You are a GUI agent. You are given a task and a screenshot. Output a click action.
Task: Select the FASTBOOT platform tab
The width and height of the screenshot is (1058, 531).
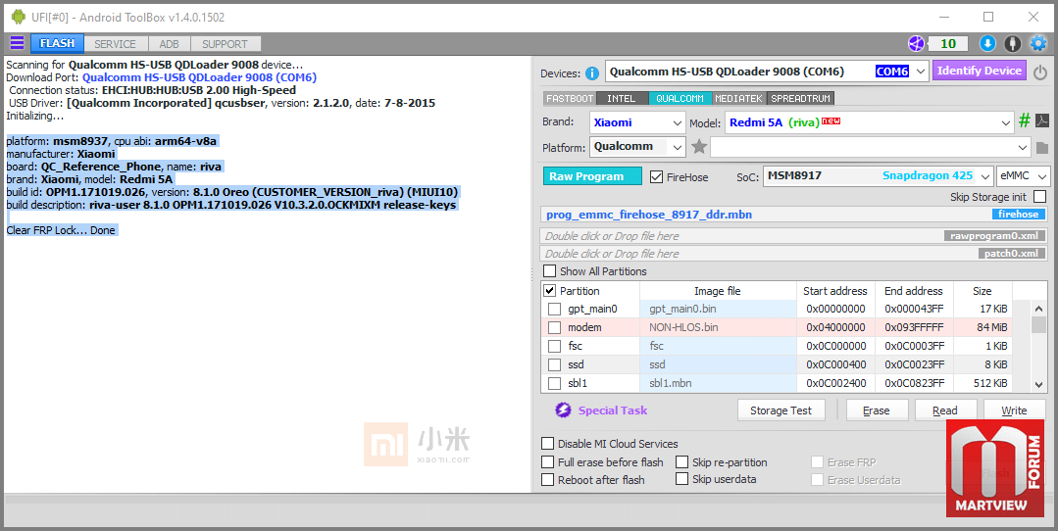(x=570, y=98)
